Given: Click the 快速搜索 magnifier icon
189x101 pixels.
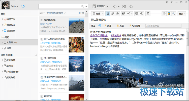Looking at the screenshot, I should tap(5, 31).
